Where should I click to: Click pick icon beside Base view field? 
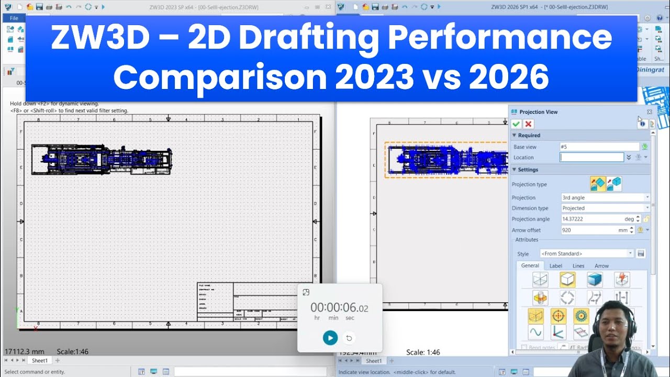645,147
